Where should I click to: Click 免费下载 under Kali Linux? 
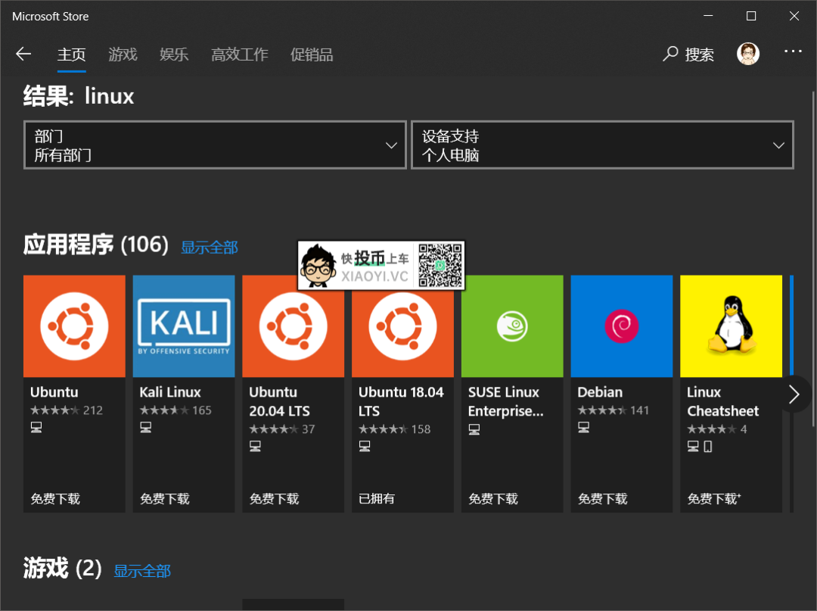[x=165, y=499]
